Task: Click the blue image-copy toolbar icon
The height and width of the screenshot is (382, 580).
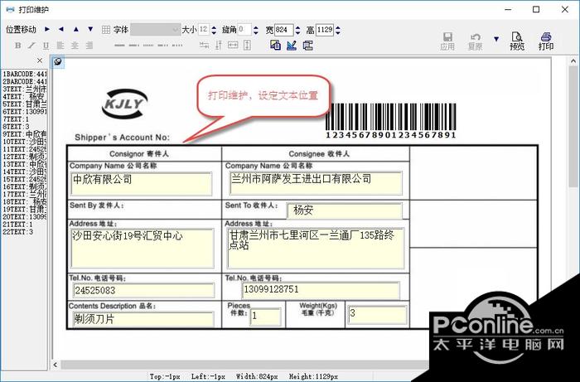Action: click(275, 46)
